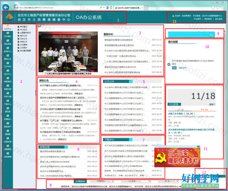Open download item 360安全卫士、杀毒
The width and height of the screenshot is (228, 191).
pyautogui.click(x=126, y=175)
